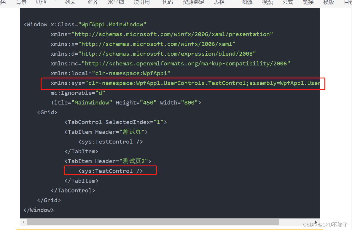352x230 pixels.
Task: Click the Title="MainWindow" attribute text
Action: (81, 103)
